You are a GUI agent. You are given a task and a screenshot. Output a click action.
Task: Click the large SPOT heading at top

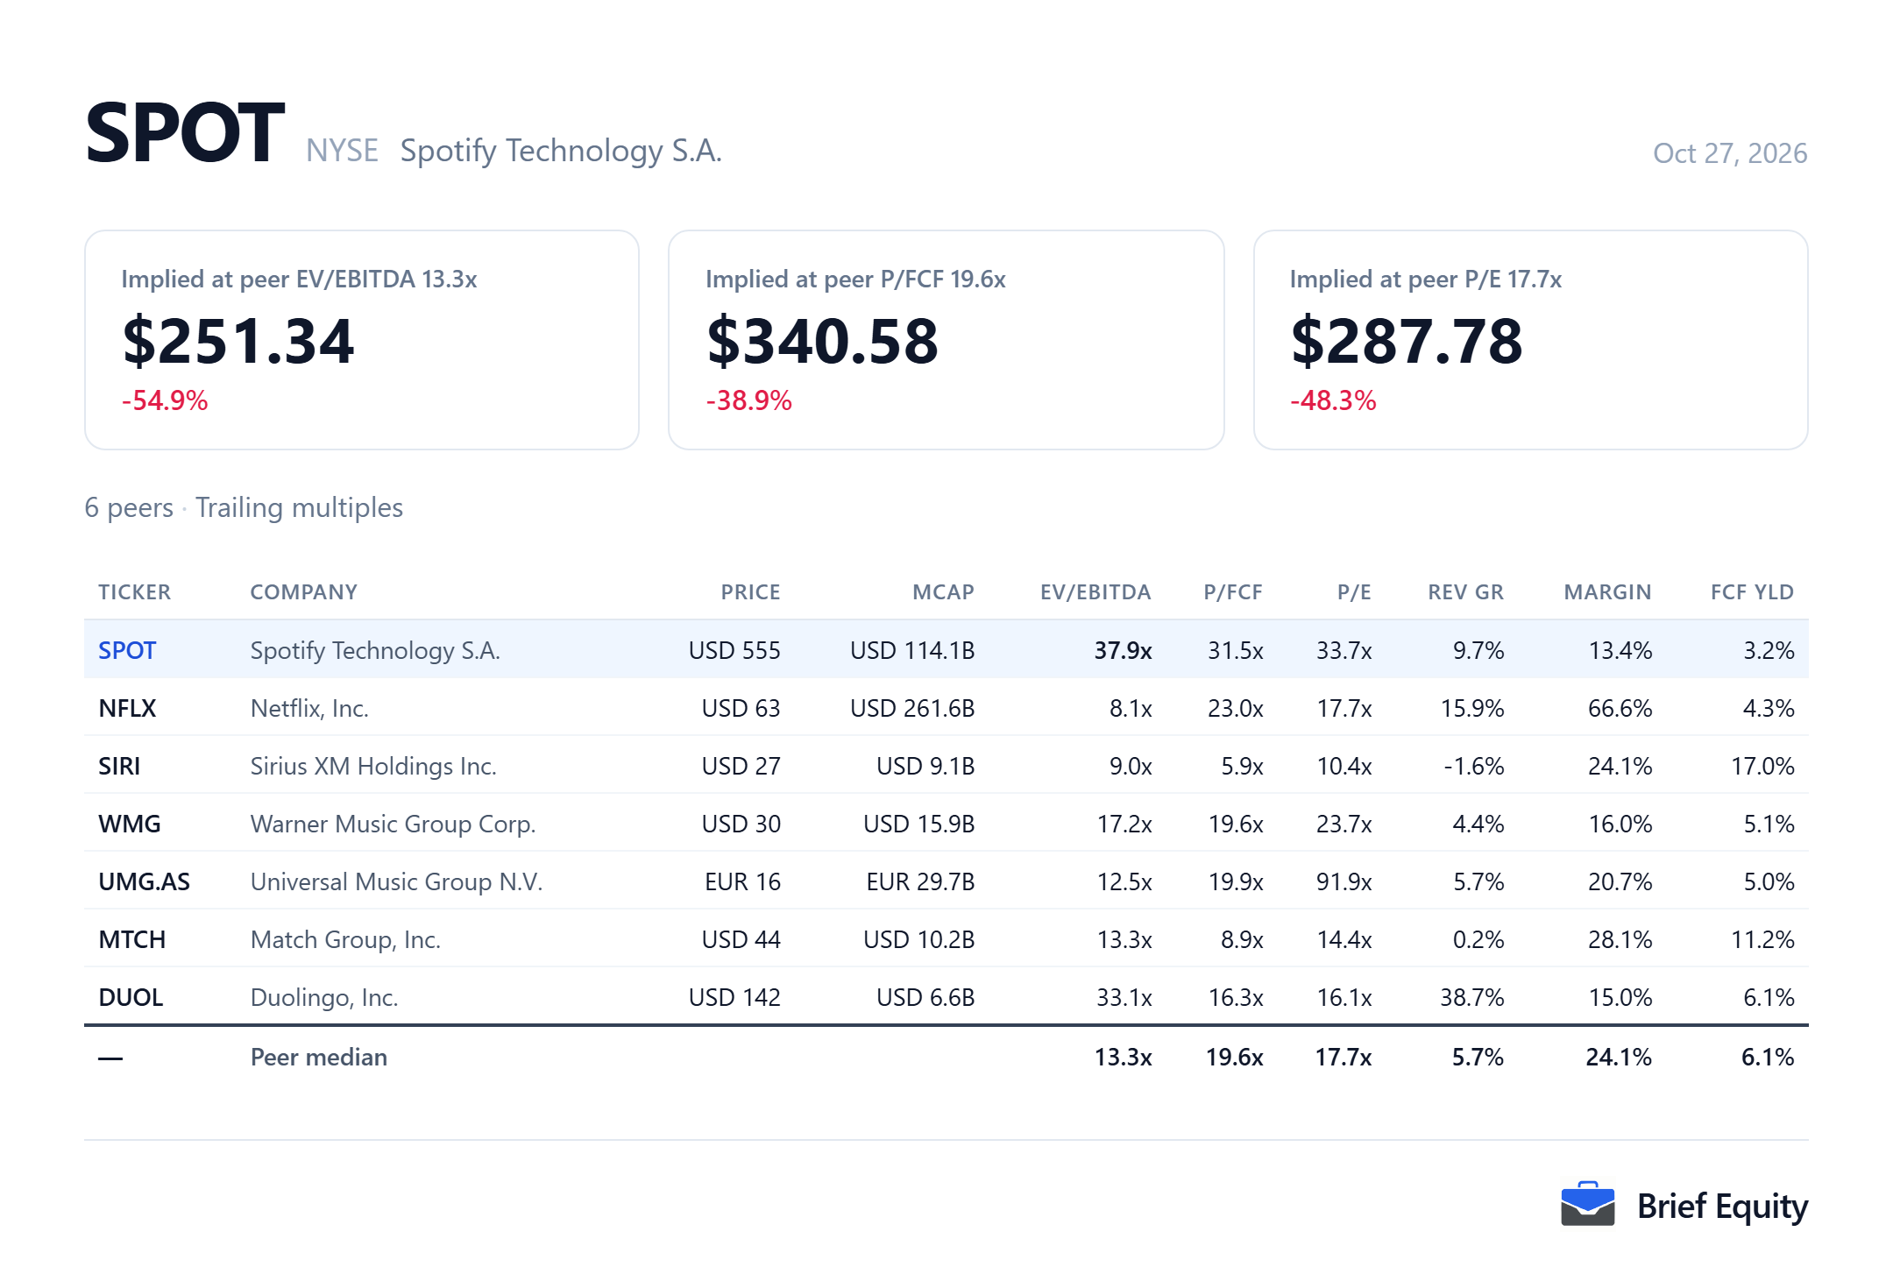185,132
